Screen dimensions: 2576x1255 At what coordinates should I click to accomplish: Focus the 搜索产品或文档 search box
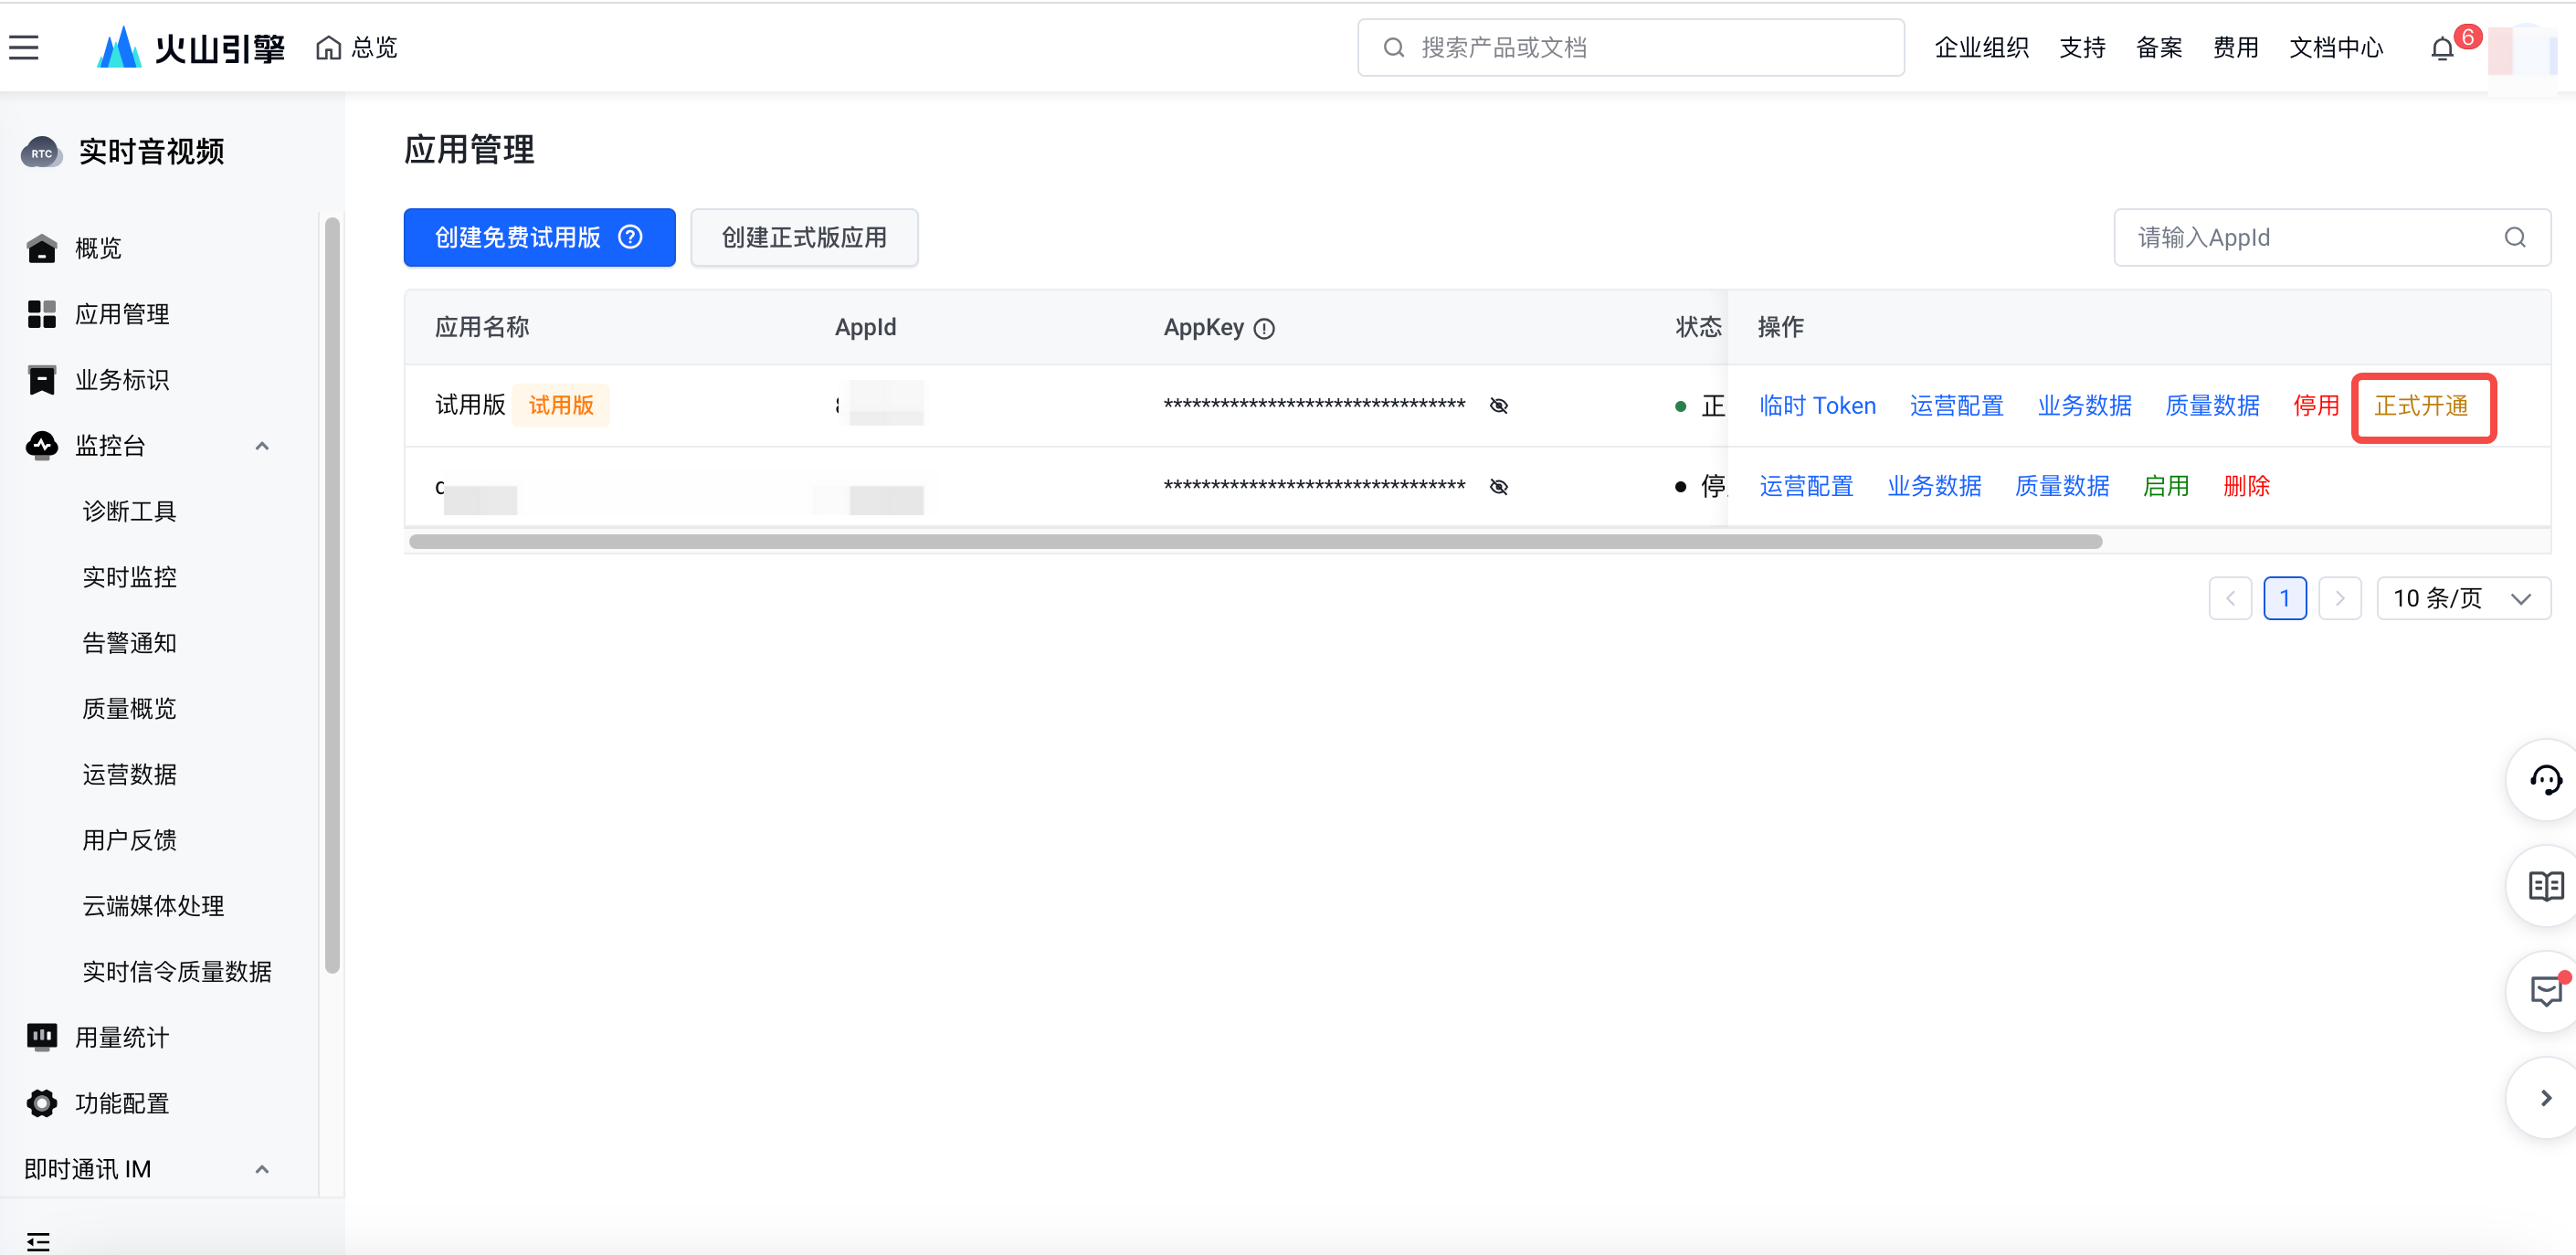pyautogui.click(x=1630, y=47)
